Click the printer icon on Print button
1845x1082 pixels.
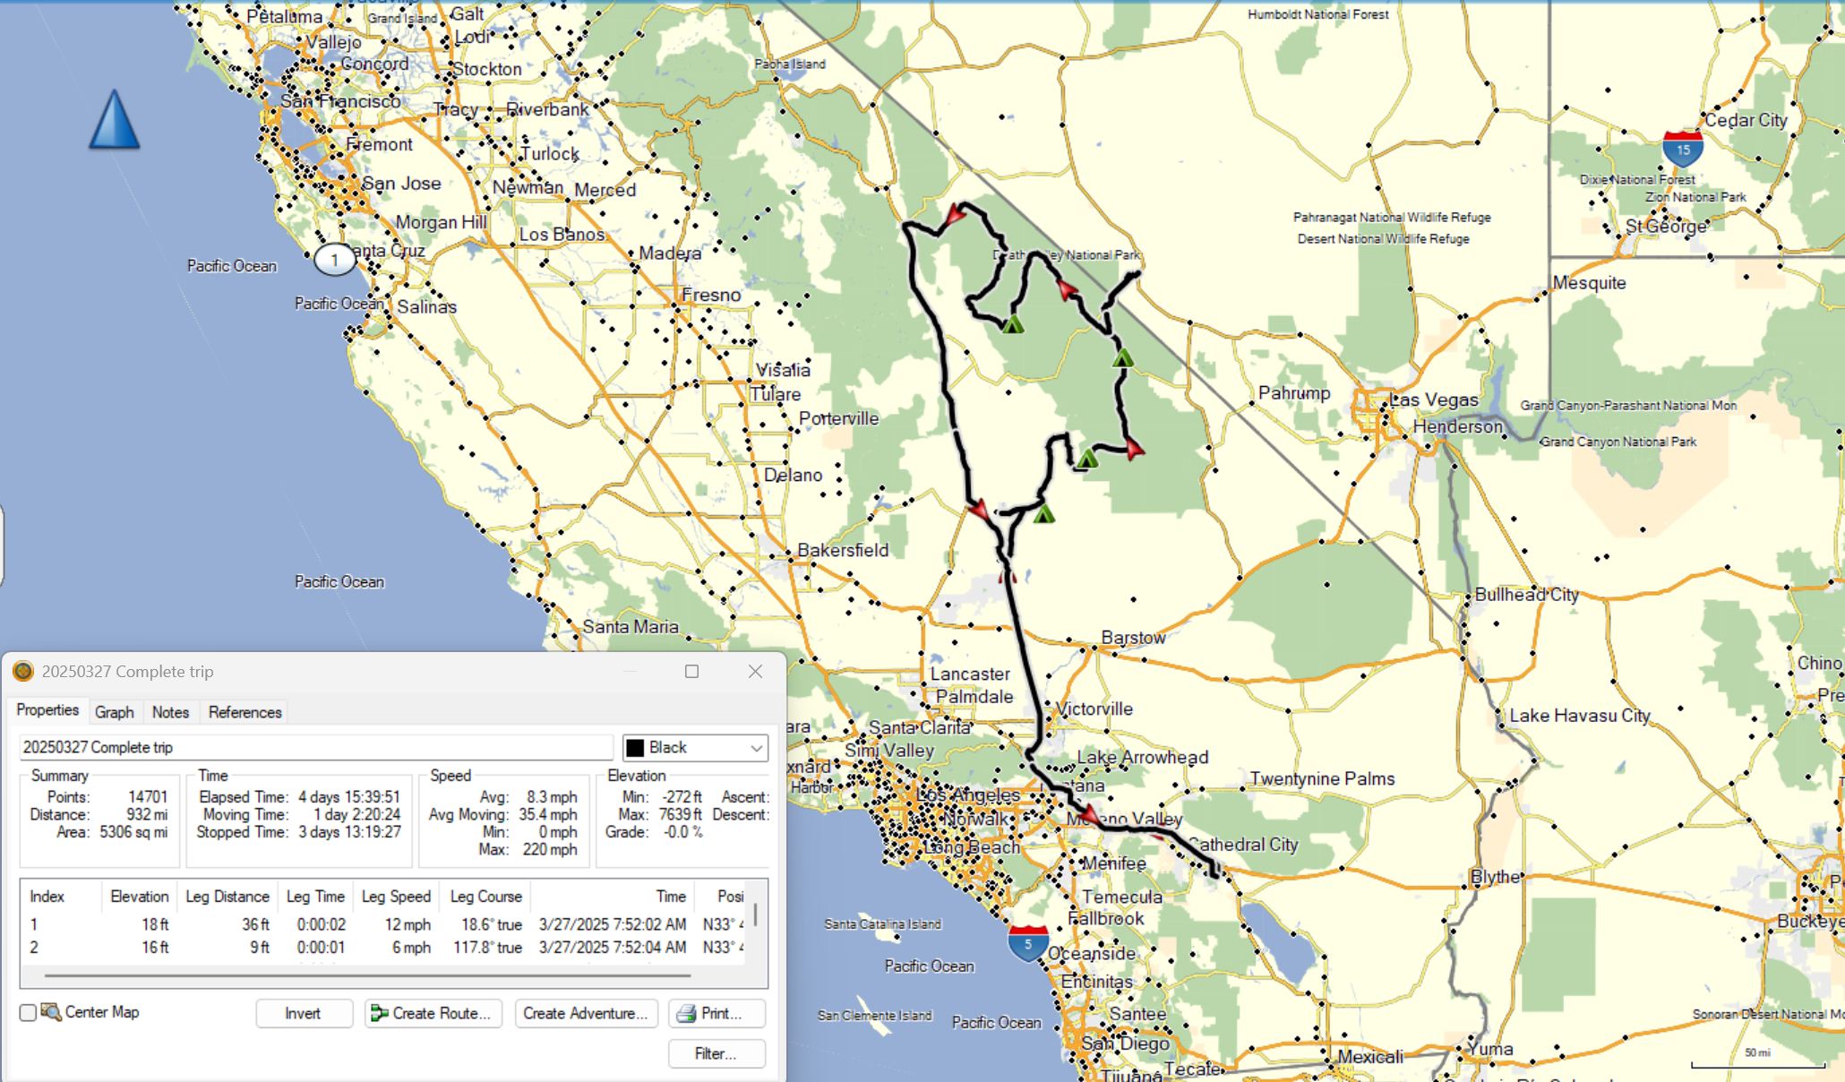point(686,1013)
